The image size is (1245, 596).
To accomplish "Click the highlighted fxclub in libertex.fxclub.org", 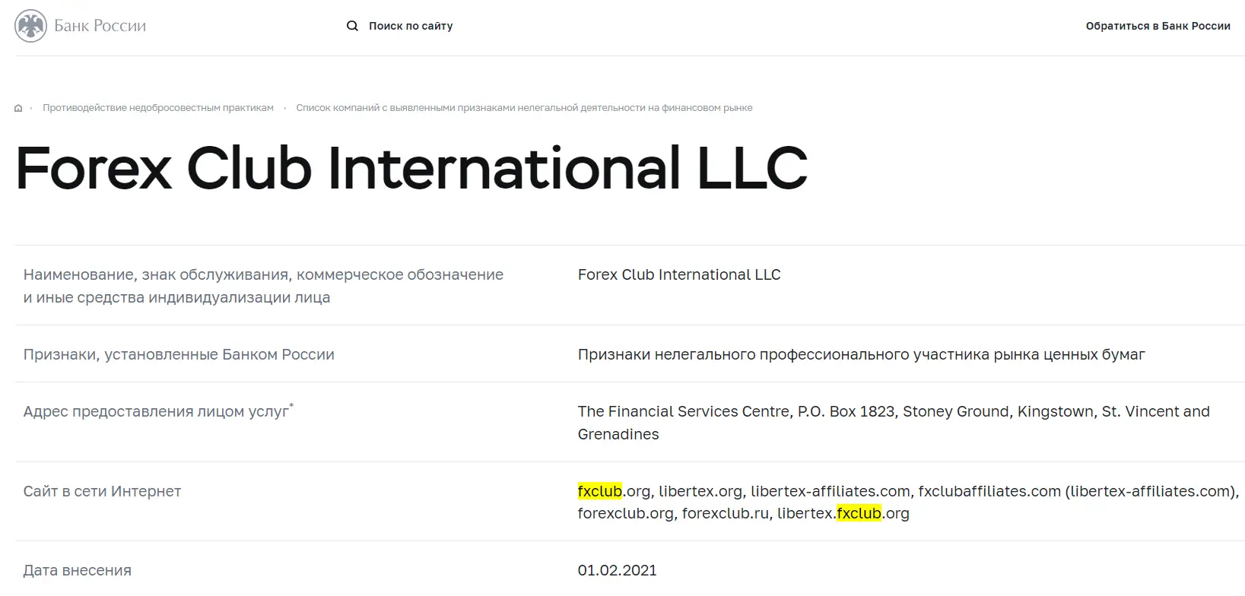I will point(858,513).
